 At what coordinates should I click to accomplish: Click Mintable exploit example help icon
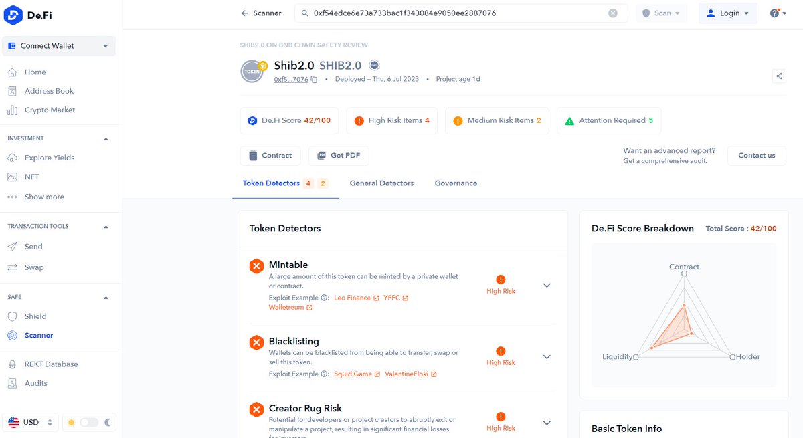point(325,298)
